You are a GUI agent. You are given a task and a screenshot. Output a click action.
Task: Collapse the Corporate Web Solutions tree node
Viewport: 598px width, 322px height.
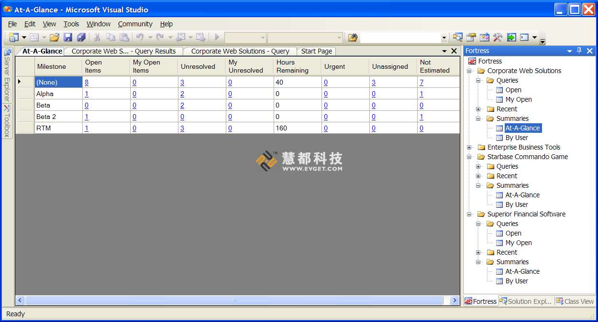pos(469,71)
